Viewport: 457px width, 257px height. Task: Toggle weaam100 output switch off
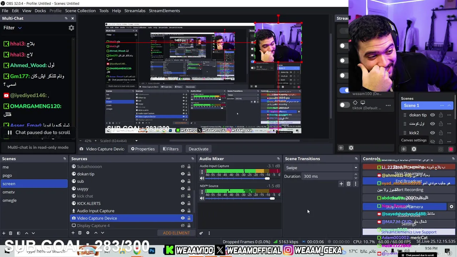click(344, 90)
